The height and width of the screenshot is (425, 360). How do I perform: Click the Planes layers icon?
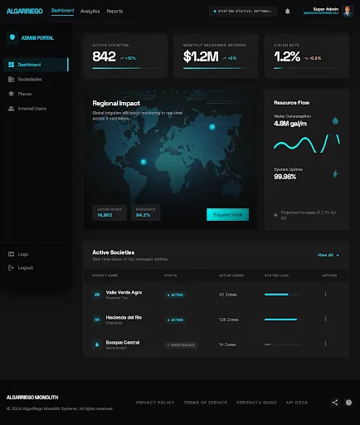[11, 94]
